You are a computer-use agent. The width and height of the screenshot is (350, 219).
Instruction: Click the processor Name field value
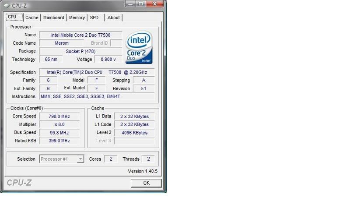(x=80, y=35)
